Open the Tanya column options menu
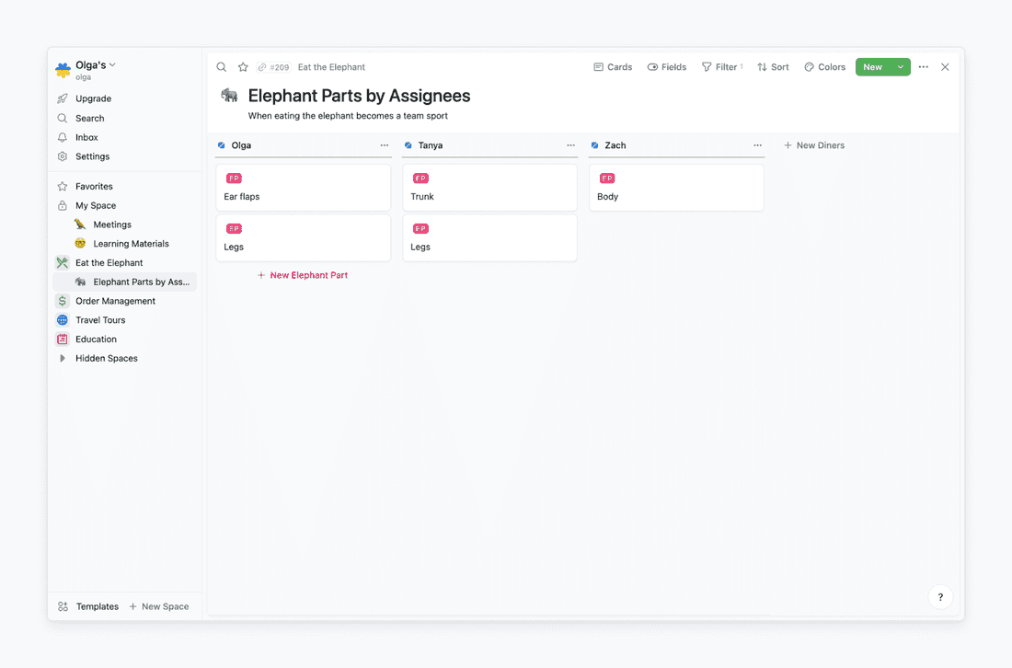Image resolution: width=1012 pixels, height=668 pixels. 570,144
